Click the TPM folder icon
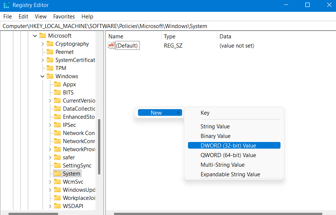 click(x=50, y=68)
